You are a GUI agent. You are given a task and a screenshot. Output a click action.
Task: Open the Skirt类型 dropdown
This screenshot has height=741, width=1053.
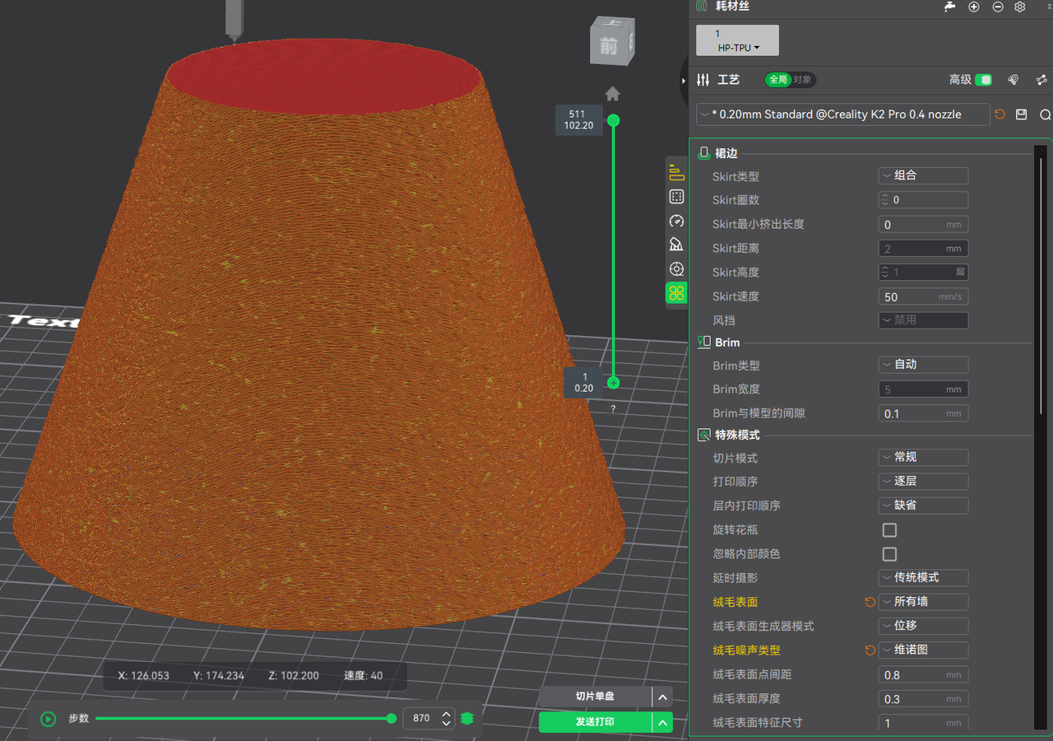pos(923,175)
